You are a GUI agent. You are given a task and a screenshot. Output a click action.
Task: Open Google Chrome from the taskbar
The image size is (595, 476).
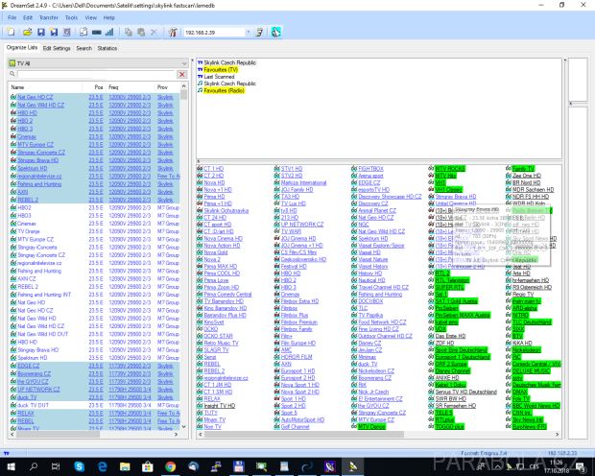(171, 466)
